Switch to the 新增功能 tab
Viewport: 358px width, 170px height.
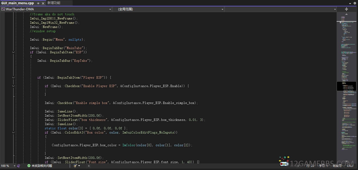click(x=54, y=3)
